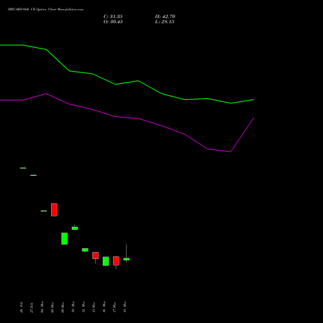
Task: Click the flat dash candle for 27 Feb
Action: click(x=34, y=175)
